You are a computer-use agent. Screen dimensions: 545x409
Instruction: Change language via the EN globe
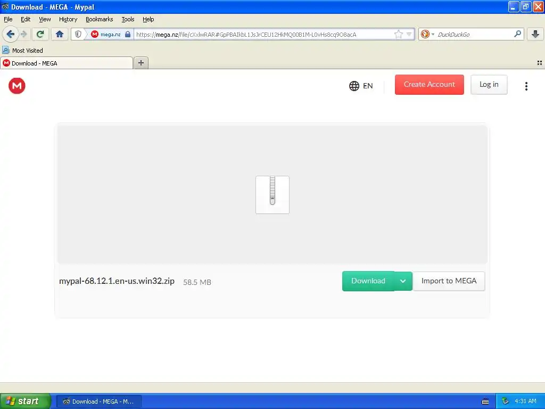coord(361,86)
